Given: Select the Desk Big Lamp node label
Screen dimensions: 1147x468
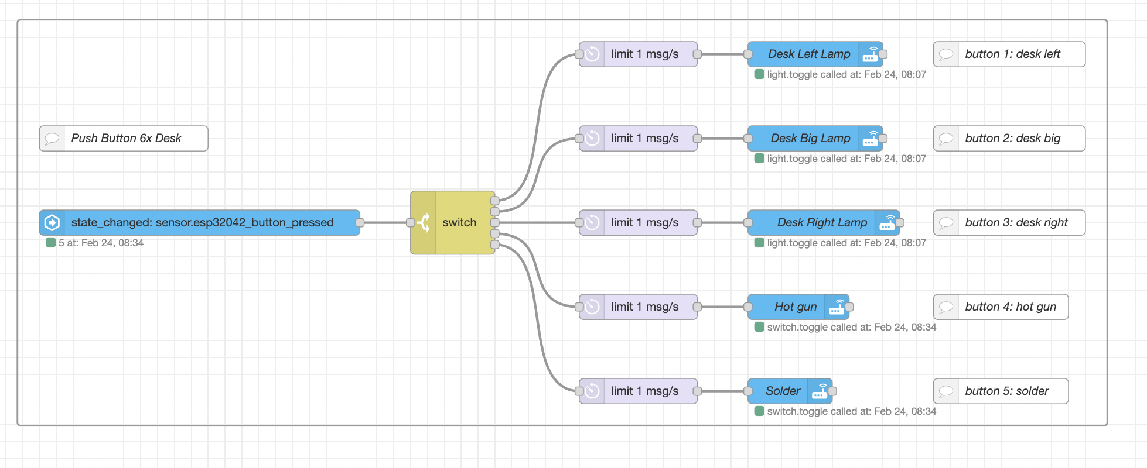Looking at the screenshot, I should (x=810, y=138).
